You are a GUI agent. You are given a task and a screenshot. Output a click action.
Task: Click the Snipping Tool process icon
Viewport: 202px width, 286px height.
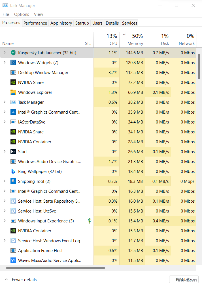(13, 181)
